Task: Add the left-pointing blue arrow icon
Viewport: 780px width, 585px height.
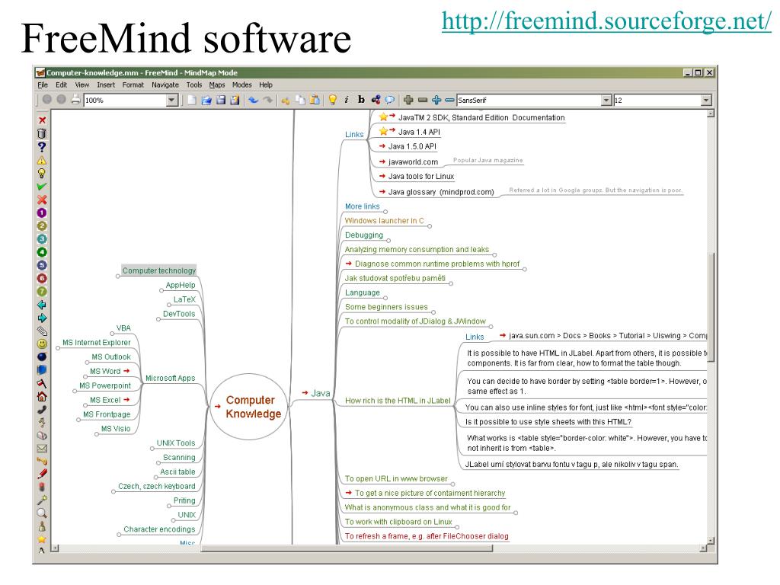Action: pyautogui.click(x=42, y=305)
